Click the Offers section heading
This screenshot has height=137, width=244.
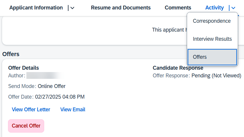tap(11, 54)
